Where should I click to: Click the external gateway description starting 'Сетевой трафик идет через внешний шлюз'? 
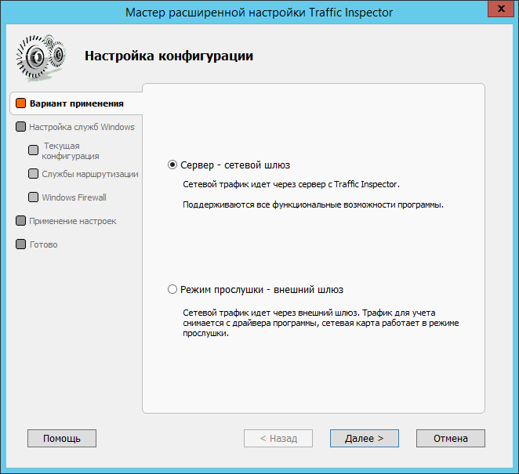click(321, 323)
